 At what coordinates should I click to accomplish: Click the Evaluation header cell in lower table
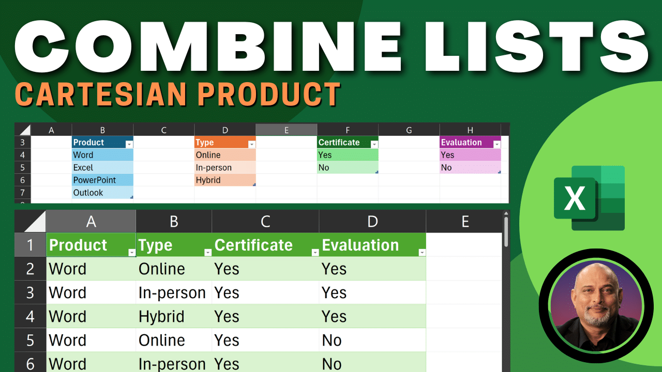tap(372, 245)
